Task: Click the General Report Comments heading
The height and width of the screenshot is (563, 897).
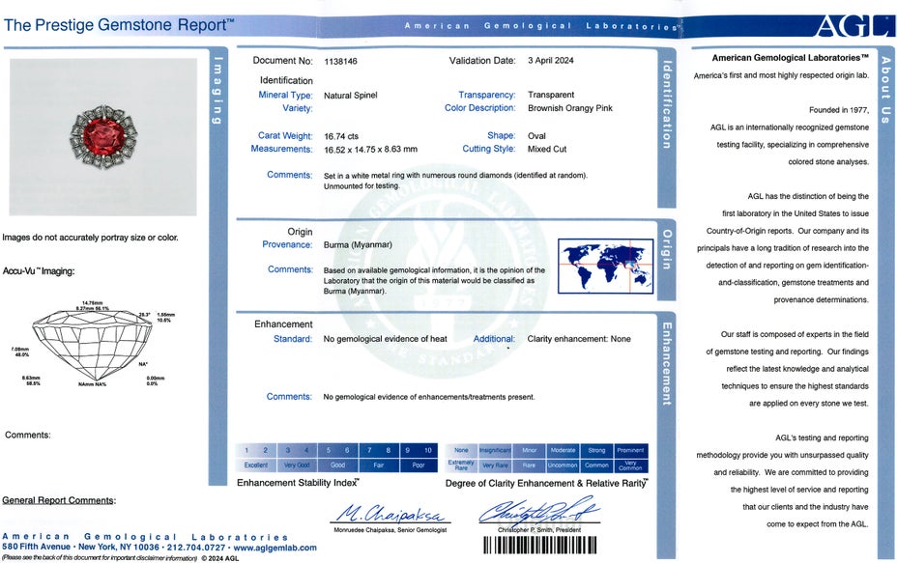Action: [x=59, y=500]
